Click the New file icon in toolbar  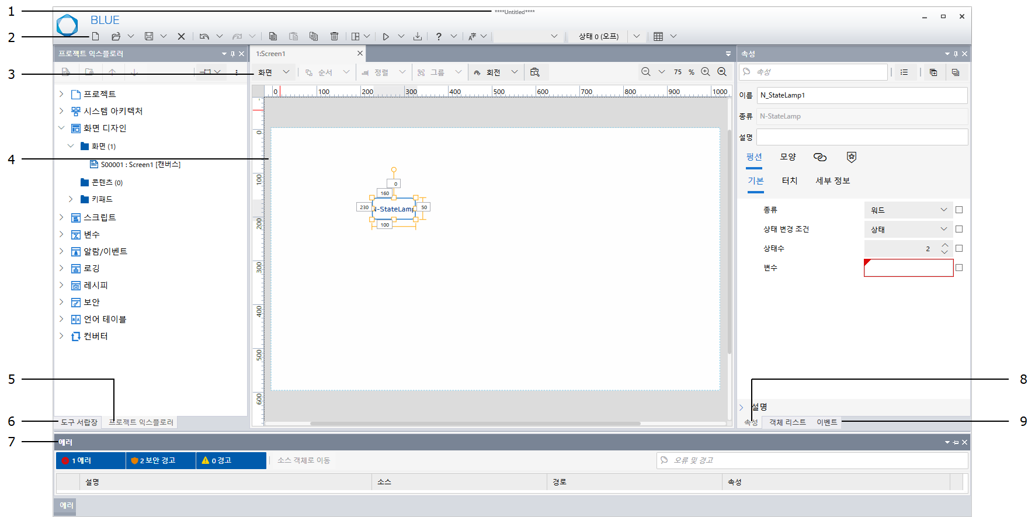click(95, 36)
